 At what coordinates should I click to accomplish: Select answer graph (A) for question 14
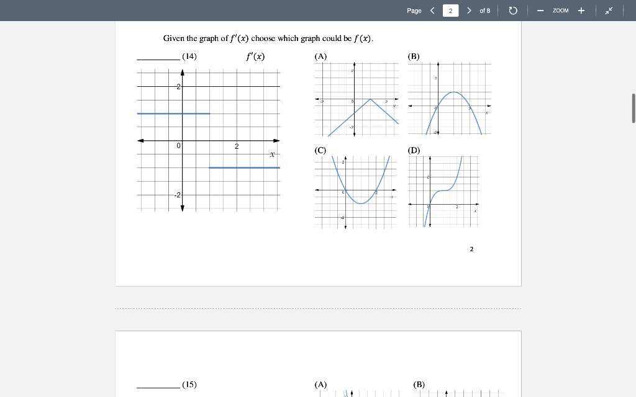coord(357,99)
